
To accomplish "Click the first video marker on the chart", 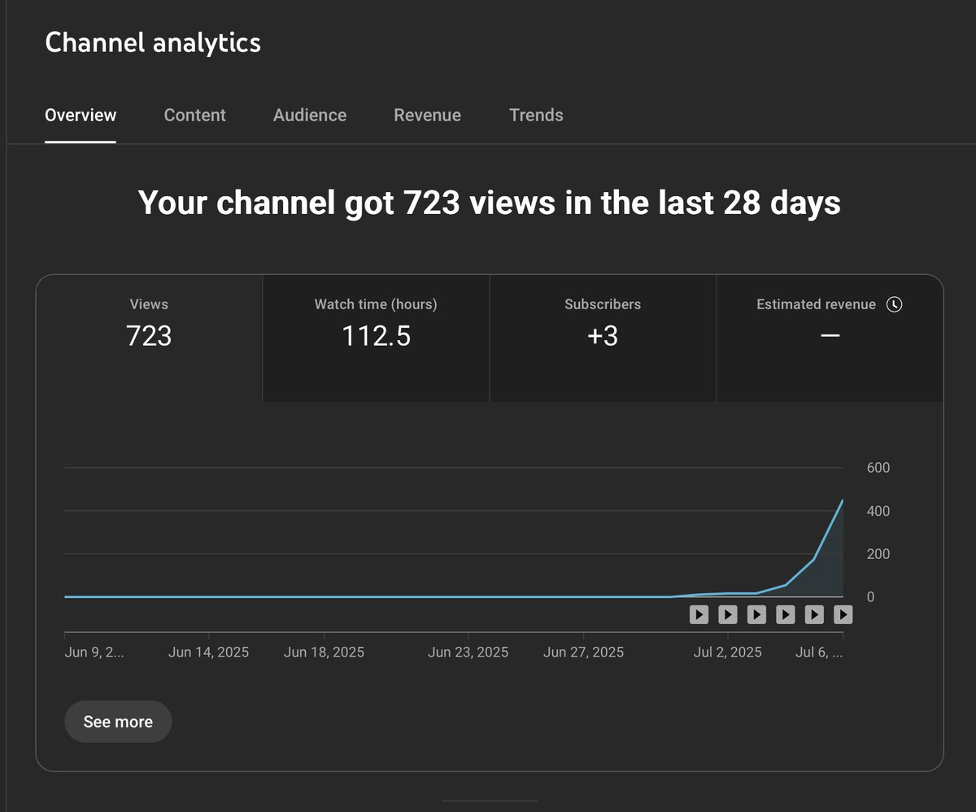I will 699,614.
